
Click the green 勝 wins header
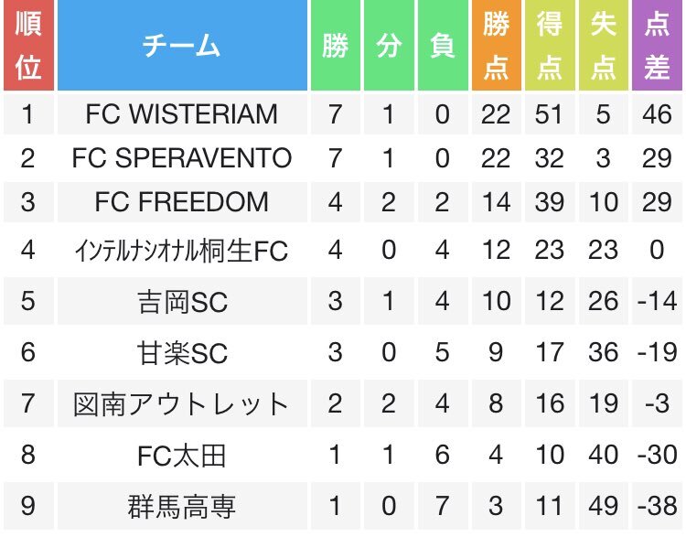(x=335, y=46)
